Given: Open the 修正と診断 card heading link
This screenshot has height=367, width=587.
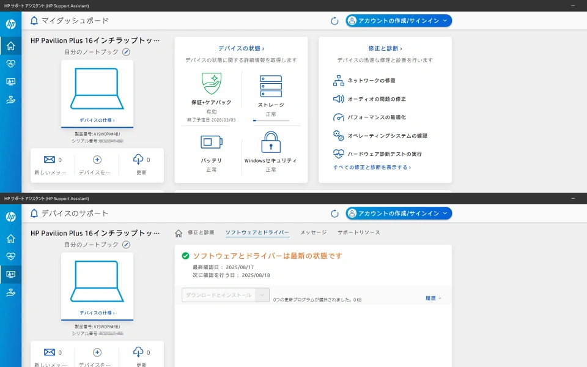Looking at the screenshot, I should 385,48.
